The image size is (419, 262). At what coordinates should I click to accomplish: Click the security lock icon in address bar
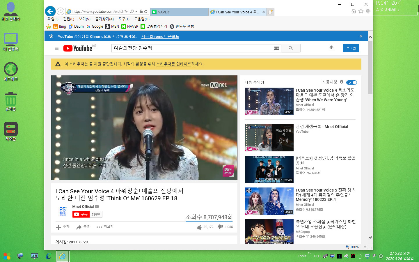pos(141,11)
